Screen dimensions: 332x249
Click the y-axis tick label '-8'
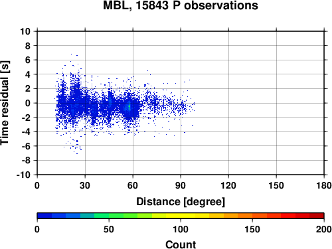pyautogui.click(x=26, y=161)
